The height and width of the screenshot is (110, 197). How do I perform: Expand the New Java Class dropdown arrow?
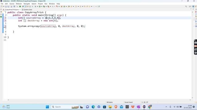point(66,6)
